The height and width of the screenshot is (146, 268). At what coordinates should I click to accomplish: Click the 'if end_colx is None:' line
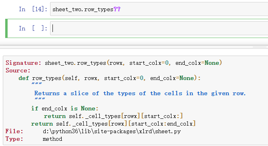65,109
